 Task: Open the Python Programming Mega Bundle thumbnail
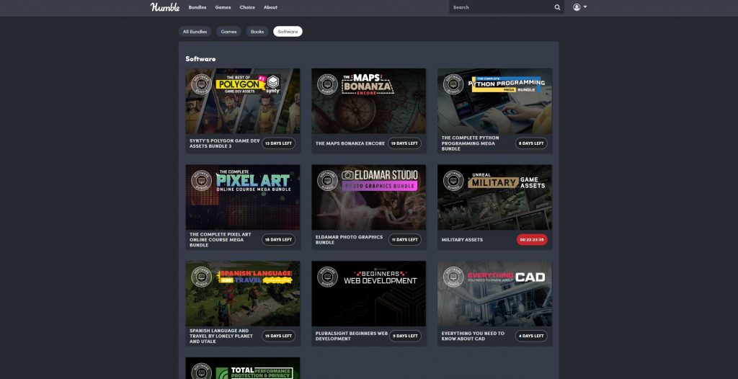pos(494,101)
